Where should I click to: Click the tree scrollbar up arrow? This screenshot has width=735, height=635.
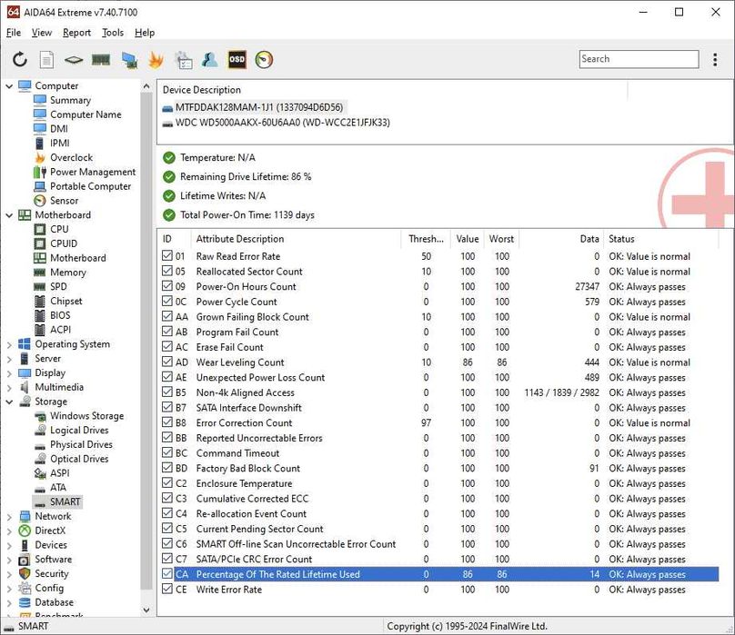click(x=146, y=86)
